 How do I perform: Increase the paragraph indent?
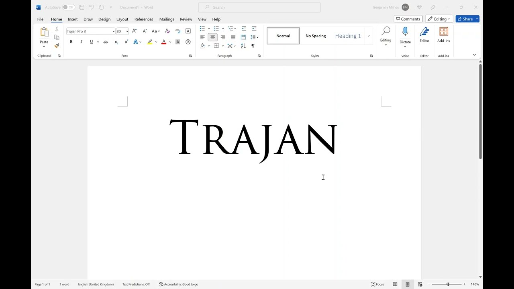pyautogui.click(x=254, y=28)
